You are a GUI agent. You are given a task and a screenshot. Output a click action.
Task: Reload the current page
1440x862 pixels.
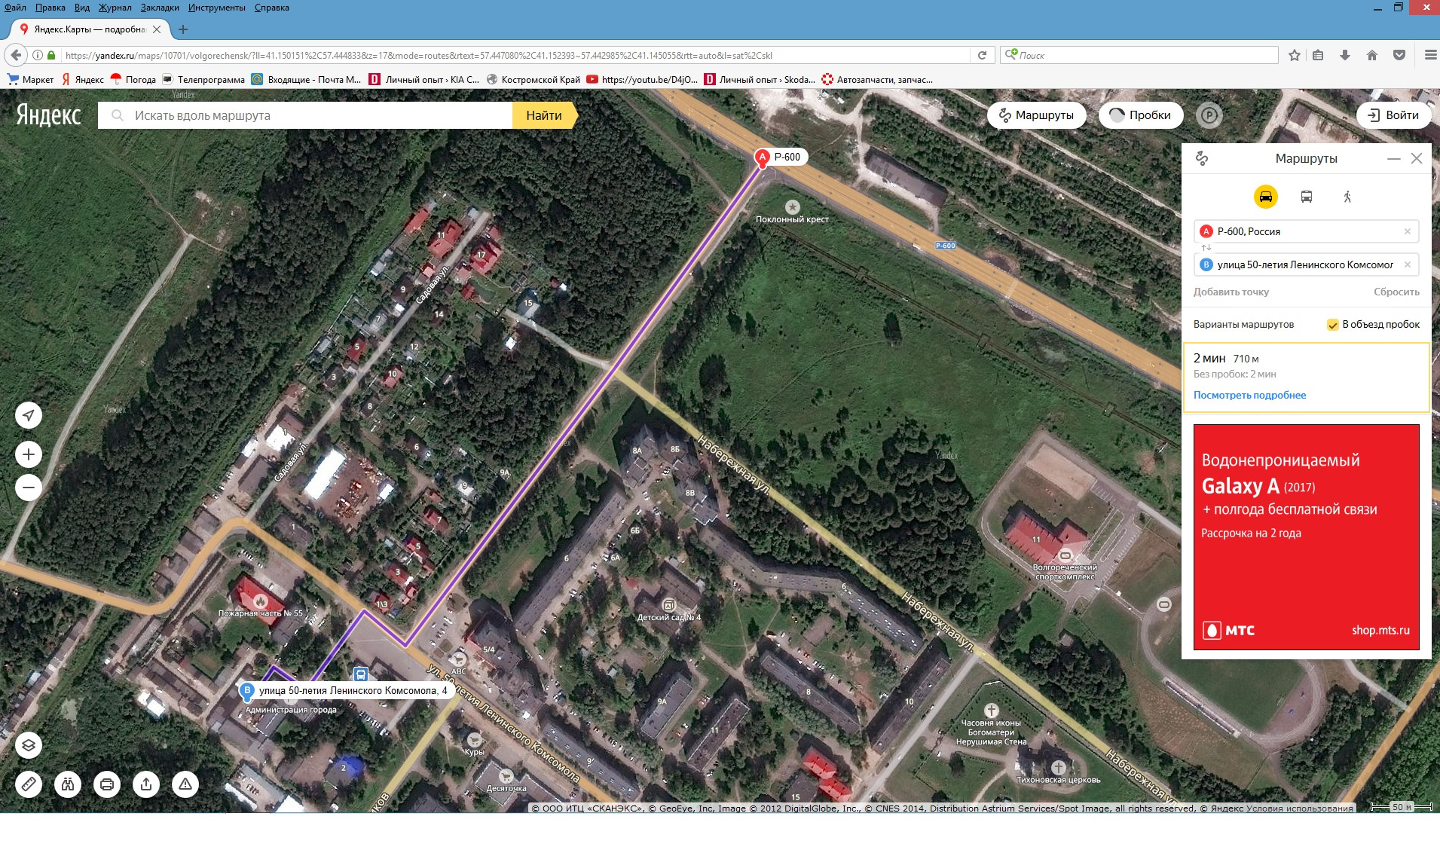pyautogui.click(x=982, y=55)
